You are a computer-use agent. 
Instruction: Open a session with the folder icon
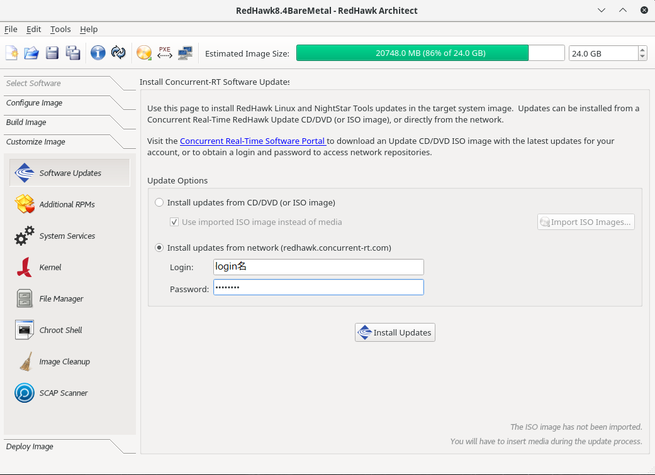(x=31, y=53)
